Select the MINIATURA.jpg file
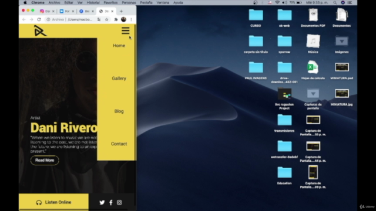Screen dimensions: 376x211 342,94
